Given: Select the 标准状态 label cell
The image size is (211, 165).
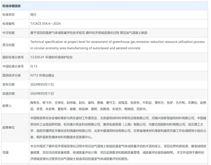Looking at the screenshot, I should (x=15, y=15).
